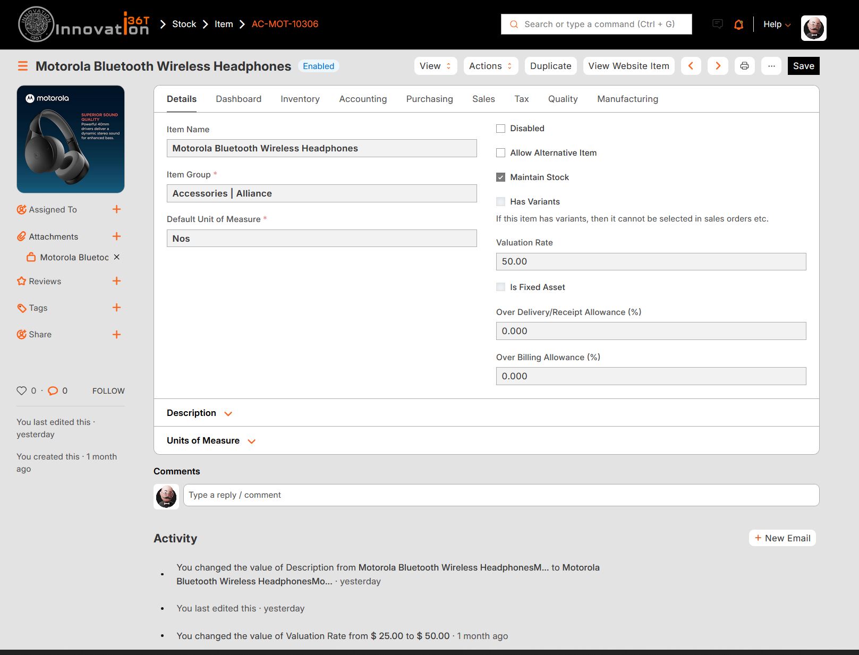This screenshot has height=655, width=859.
Task: Click the notification bell icon
Action: click(738, 24)
